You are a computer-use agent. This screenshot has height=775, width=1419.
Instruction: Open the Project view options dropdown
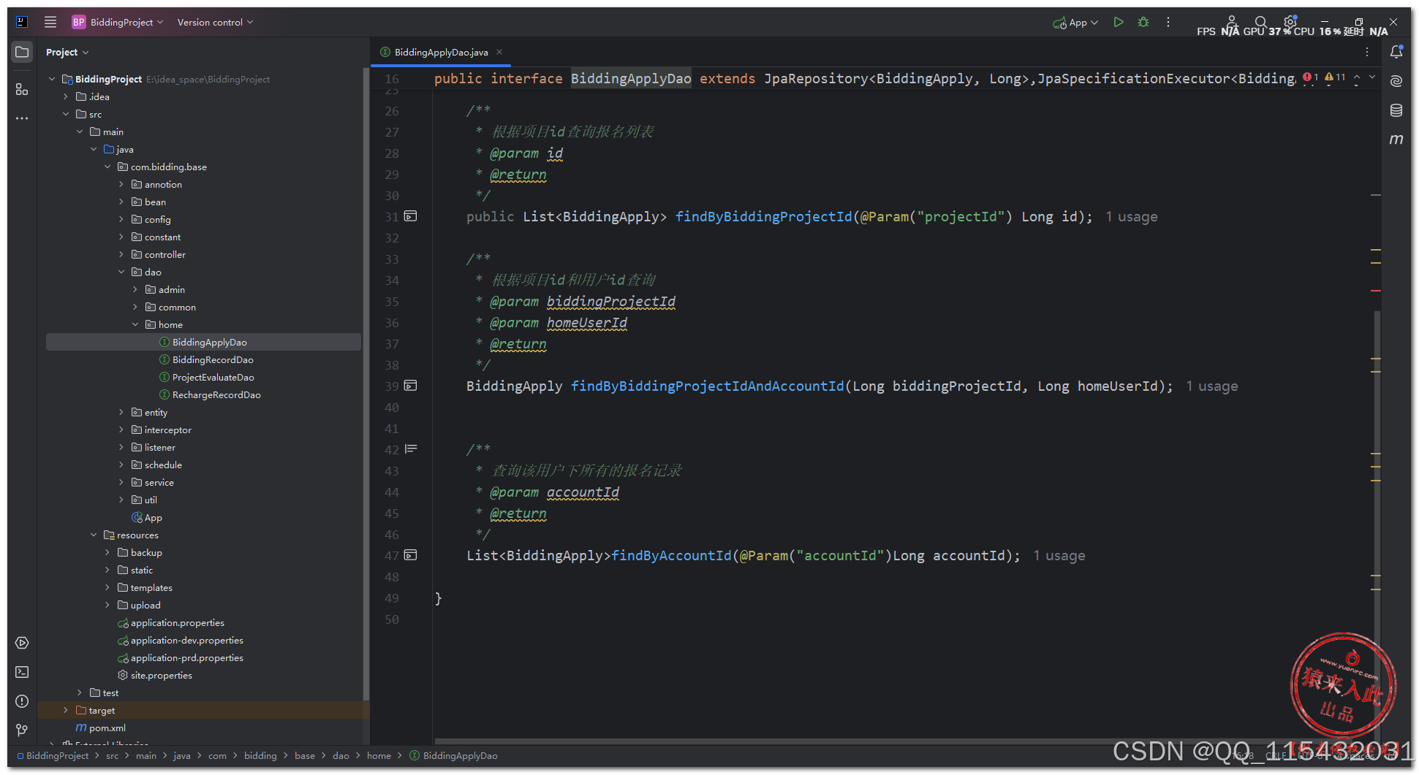pos(67,52)
